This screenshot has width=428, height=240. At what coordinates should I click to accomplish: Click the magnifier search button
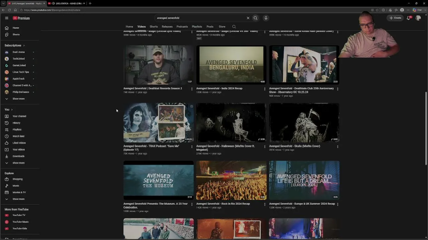pos(255,18)
